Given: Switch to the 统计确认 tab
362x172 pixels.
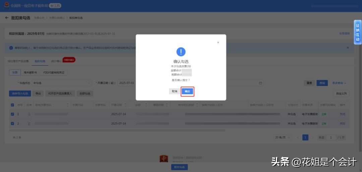Looking at the screenshot, I should point(56,61).
